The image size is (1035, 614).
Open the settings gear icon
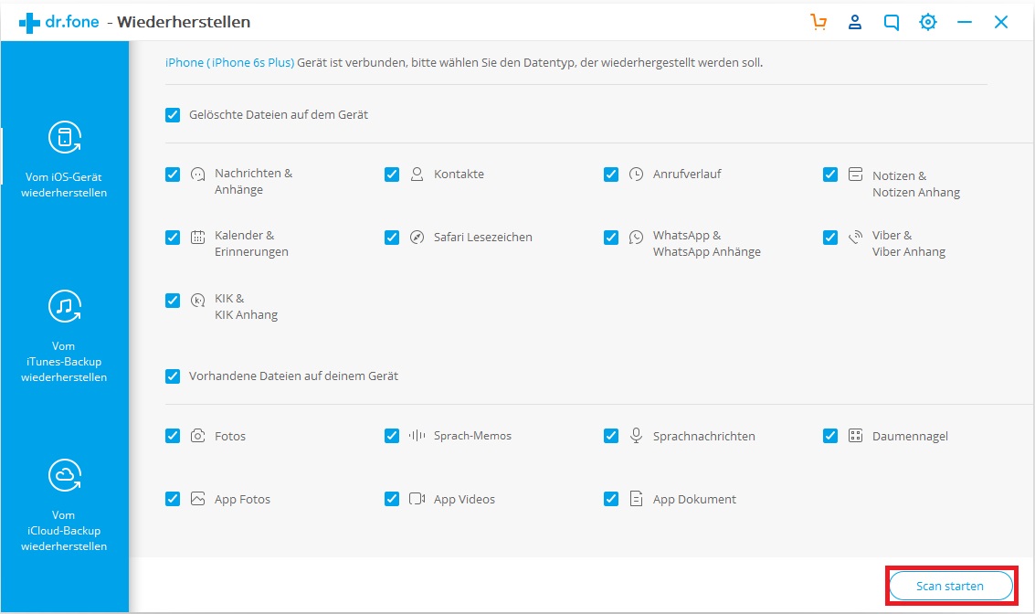(x=928, y=22)
